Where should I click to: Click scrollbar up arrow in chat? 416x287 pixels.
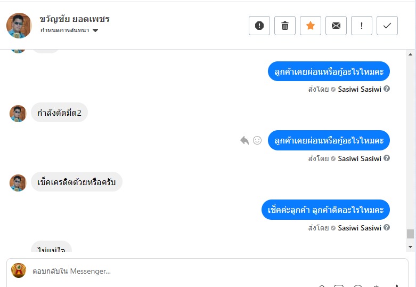click(x=410, y=54)
